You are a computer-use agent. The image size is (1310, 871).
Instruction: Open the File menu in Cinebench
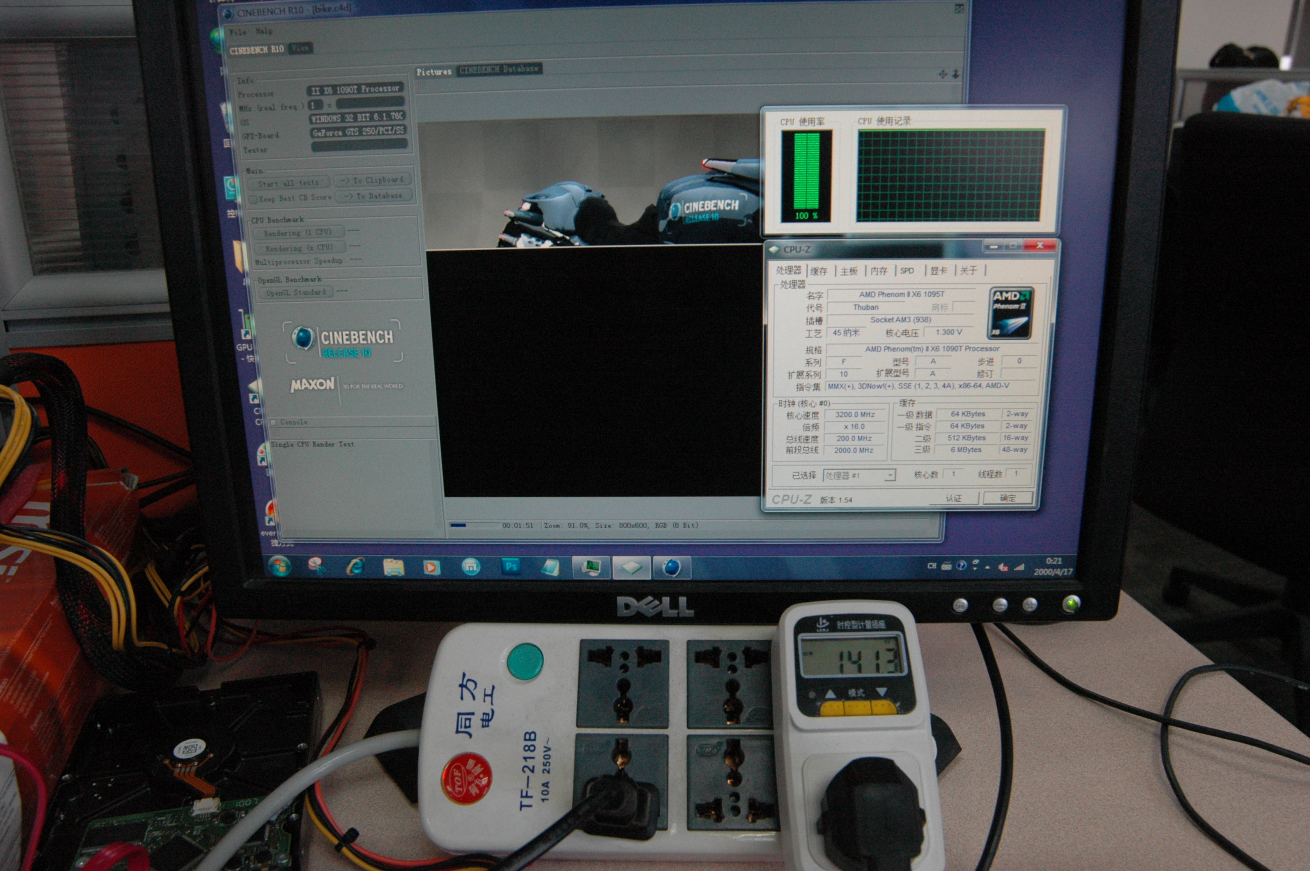238,32
